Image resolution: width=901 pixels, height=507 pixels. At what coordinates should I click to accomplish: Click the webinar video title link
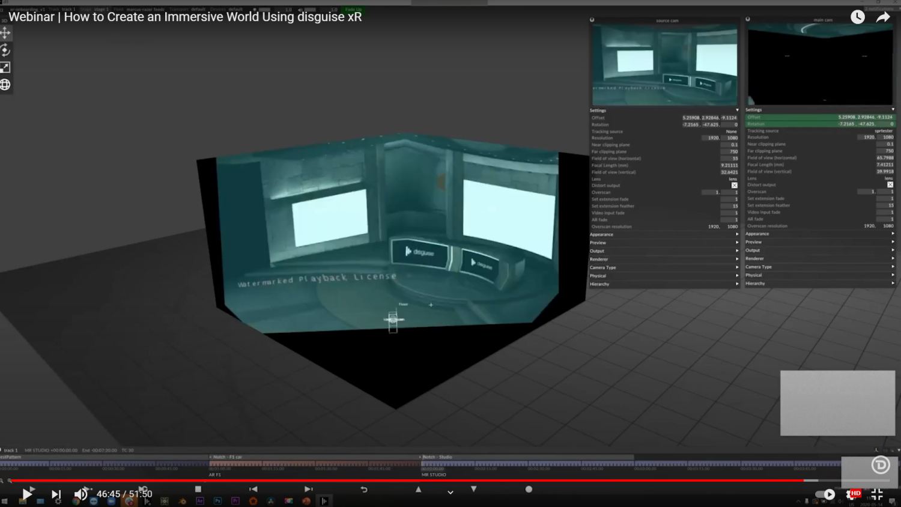pyautogui.click(x=185, y=17)
